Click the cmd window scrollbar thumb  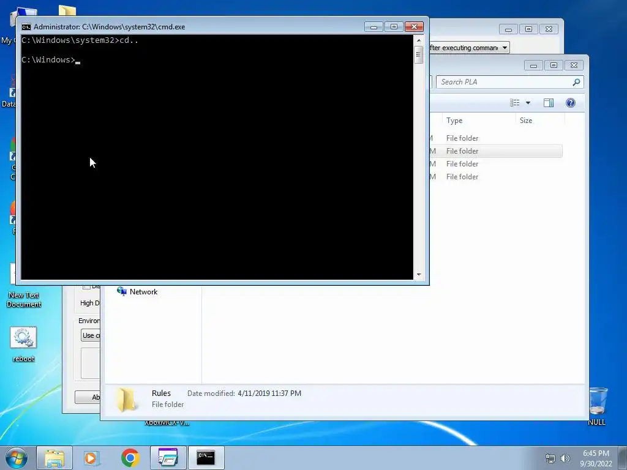pos(419,54)
